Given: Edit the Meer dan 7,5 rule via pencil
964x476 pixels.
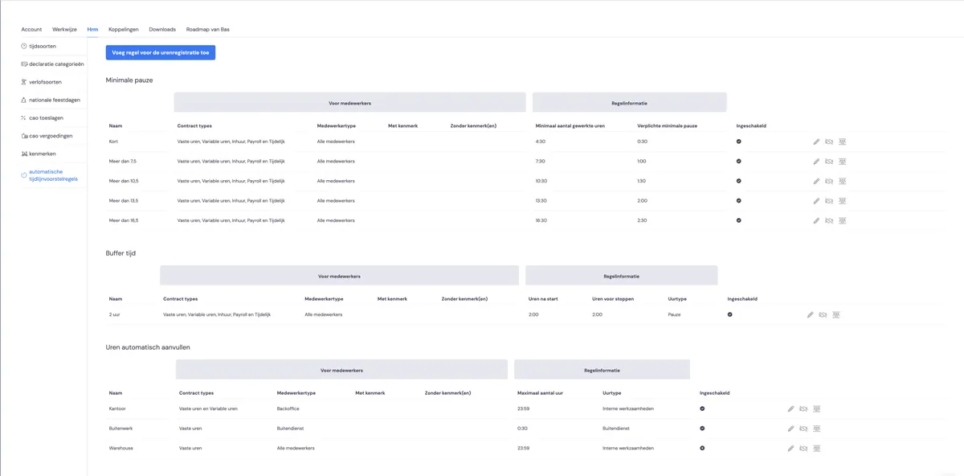Looking at the screenshot, I should pos(816,161).
